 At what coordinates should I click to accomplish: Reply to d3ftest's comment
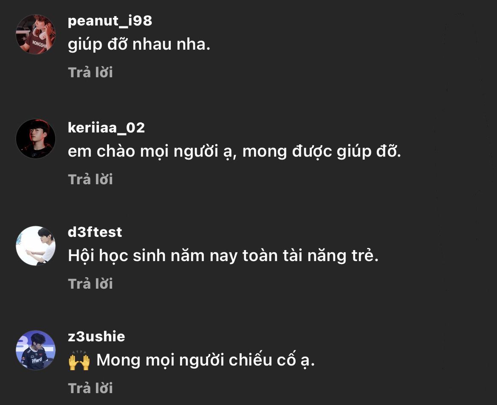pos(90,284)
